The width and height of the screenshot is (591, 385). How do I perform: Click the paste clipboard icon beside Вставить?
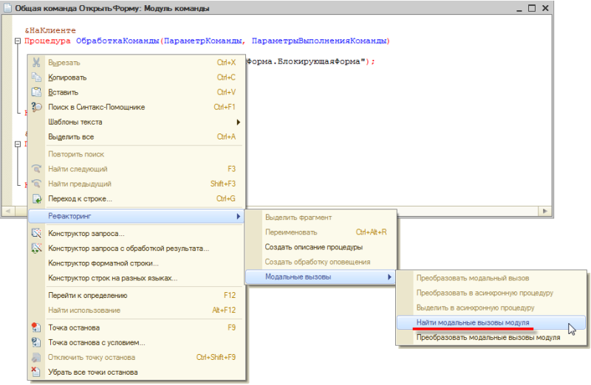[36, 92]
